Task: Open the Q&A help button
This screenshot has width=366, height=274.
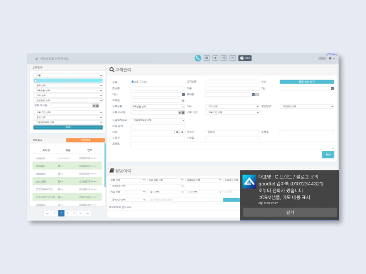Action: tap(245, 58)
